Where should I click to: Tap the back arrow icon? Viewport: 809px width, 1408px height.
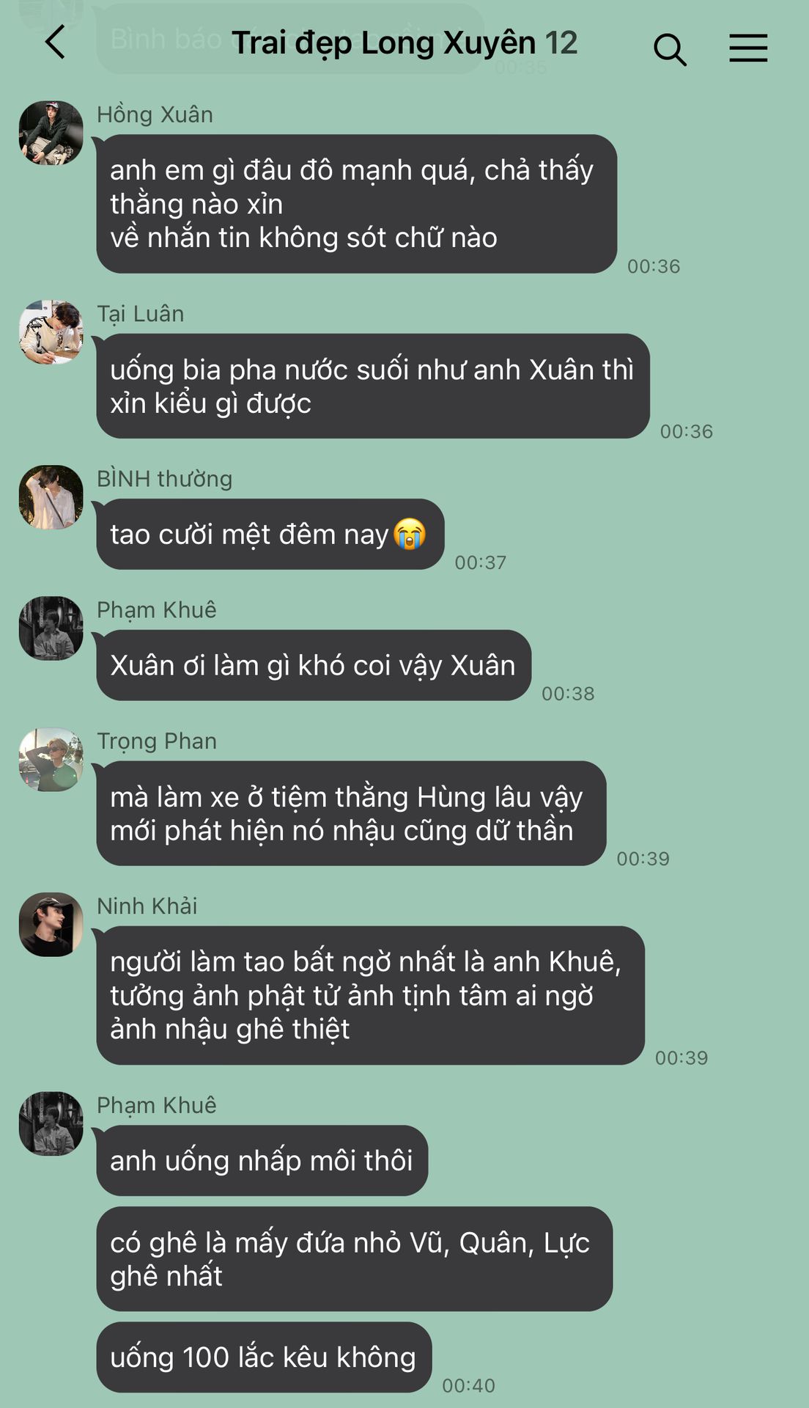coord(55,43)
